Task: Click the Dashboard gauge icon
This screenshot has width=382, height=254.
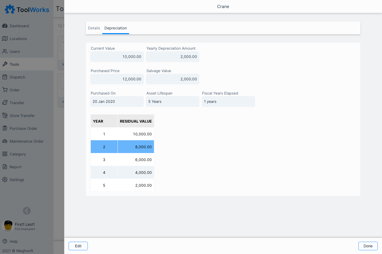Action: [5, 26]
